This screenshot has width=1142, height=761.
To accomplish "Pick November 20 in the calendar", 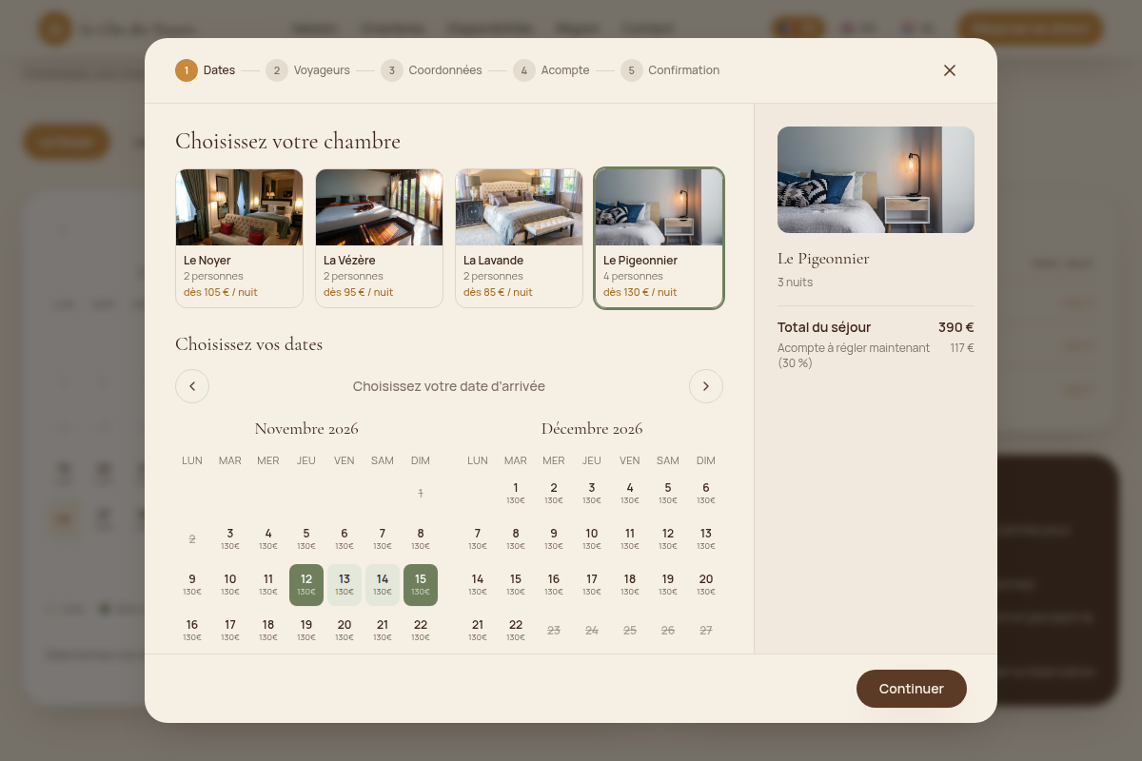I will (x=345, y=630).
